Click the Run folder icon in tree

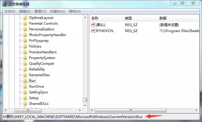(25, 81)
